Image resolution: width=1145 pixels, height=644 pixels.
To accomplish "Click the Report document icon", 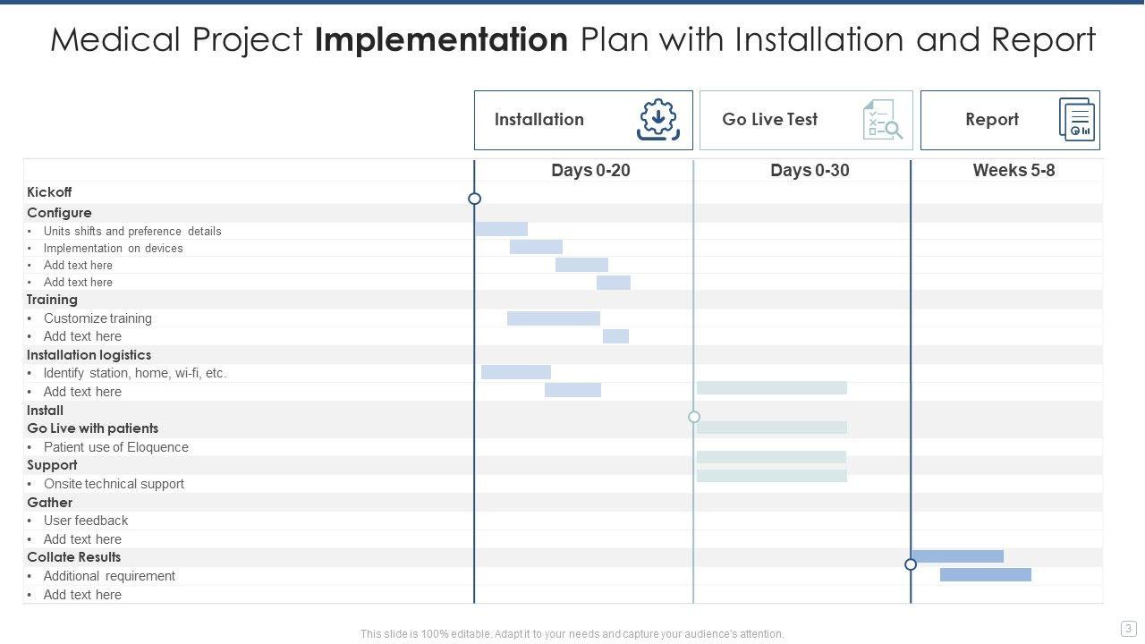I will 1077,120.
